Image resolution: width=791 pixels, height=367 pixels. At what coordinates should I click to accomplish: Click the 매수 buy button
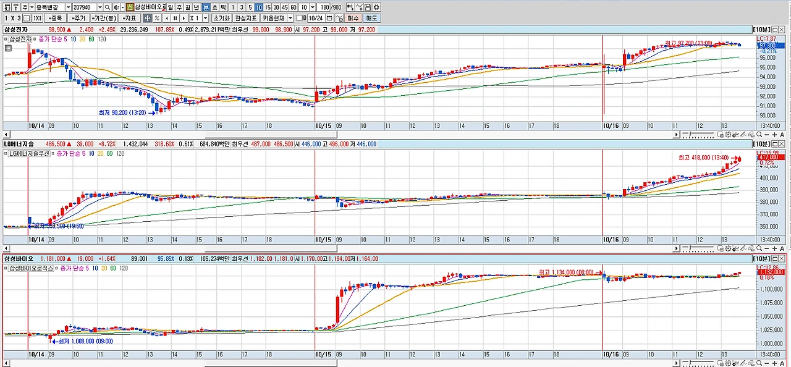tap(353, 18)
